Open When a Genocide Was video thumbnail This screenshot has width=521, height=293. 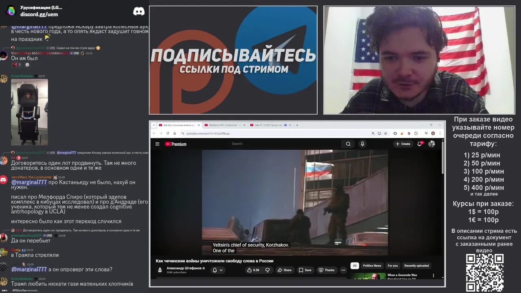[368, 276]
